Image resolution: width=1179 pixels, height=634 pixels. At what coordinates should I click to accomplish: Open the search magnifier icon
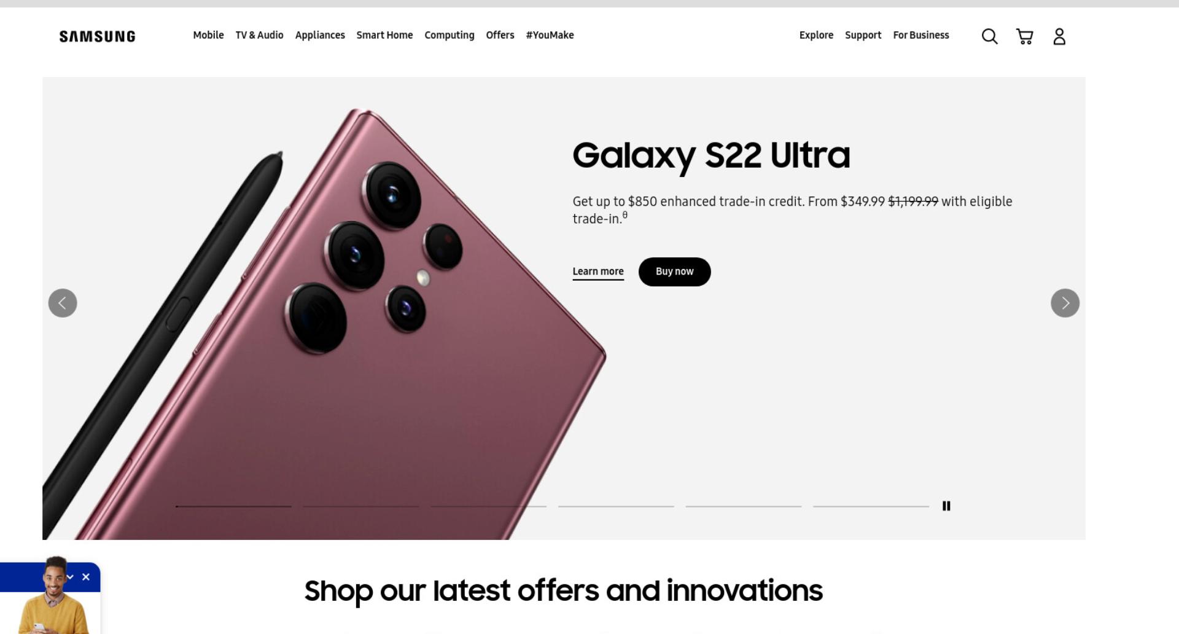tap(989, 36)
